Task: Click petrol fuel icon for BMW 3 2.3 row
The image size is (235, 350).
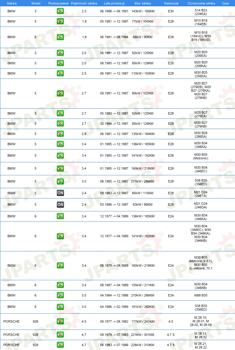Action: 60,11
